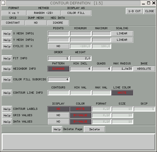This screenshot has height=152, width=157.
Task: Change the DISPLAY AS COLOR FILL option
Action: click(x=76, y=13)
